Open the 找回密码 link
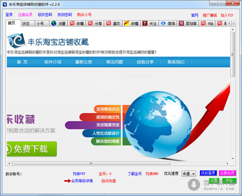Viewport: 242px width, 196px height. coord(65,14)
